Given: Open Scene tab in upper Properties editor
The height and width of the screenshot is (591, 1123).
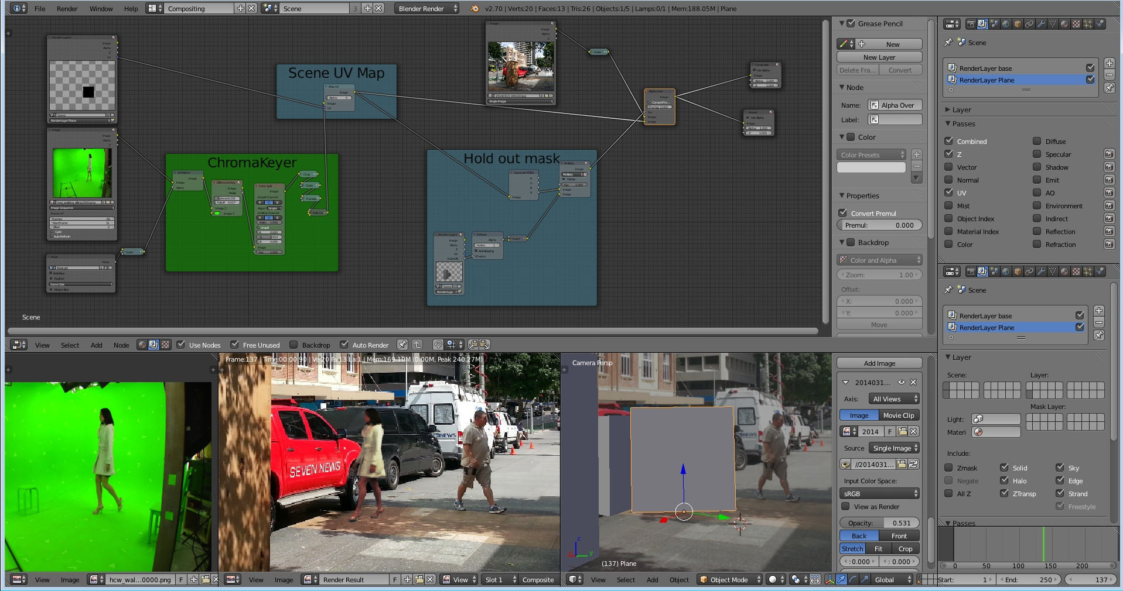Looking at the screenshot, I should pos(994,24).
